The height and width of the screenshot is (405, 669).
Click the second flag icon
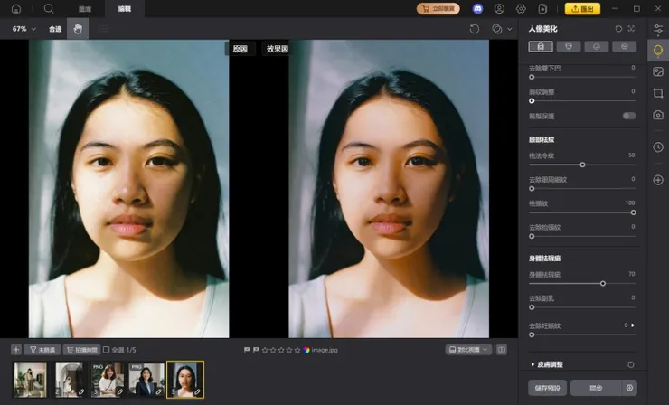coord(256,350)
